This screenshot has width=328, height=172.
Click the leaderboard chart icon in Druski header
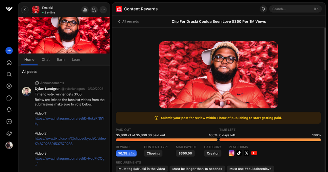[85, 10]
